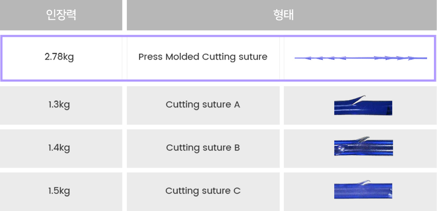Click the 인장력 column header
This screenshot has height=211, width=437.
pyautogui.click(x=61, y=15)
